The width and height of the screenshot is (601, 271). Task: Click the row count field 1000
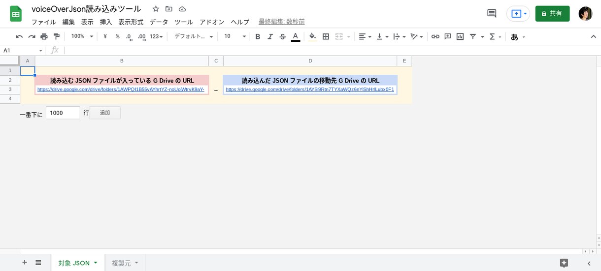63,113
